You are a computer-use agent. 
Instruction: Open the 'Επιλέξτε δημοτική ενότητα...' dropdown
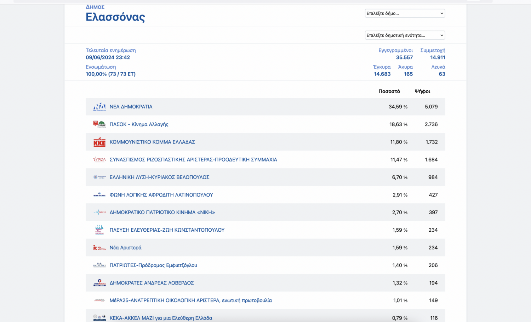pyautogui.click(x=405, y=35)
